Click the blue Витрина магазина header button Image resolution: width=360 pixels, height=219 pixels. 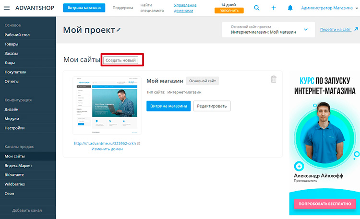pyautogui.click(x=84, y=8)
